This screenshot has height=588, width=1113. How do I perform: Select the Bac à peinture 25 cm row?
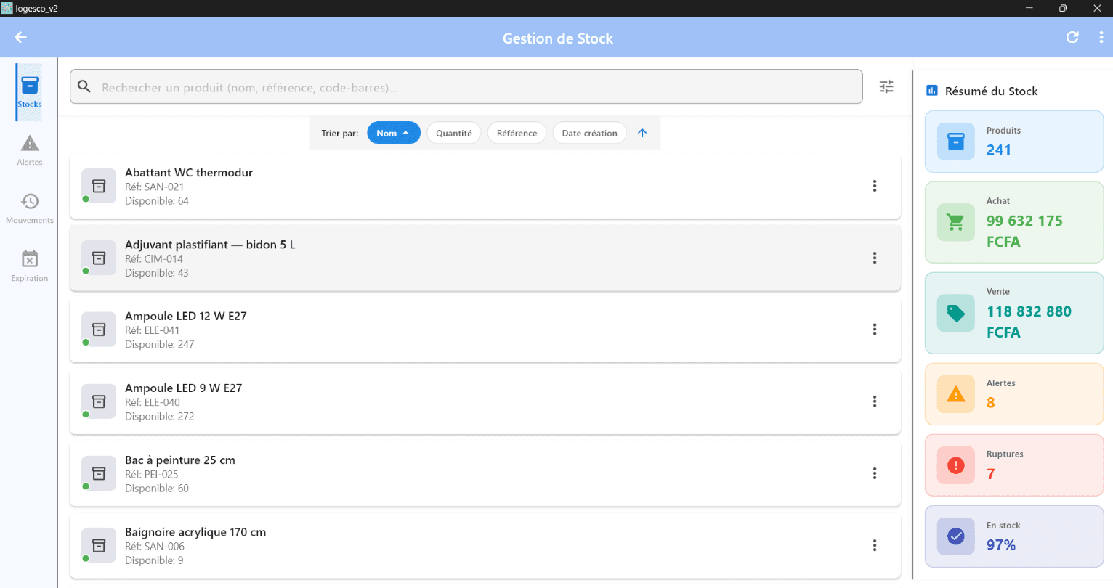click(485, 473)
